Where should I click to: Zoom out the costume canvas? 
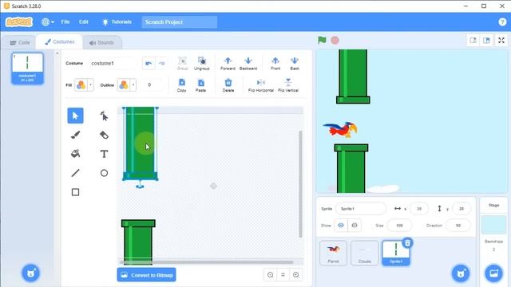[x=270, y=275]
